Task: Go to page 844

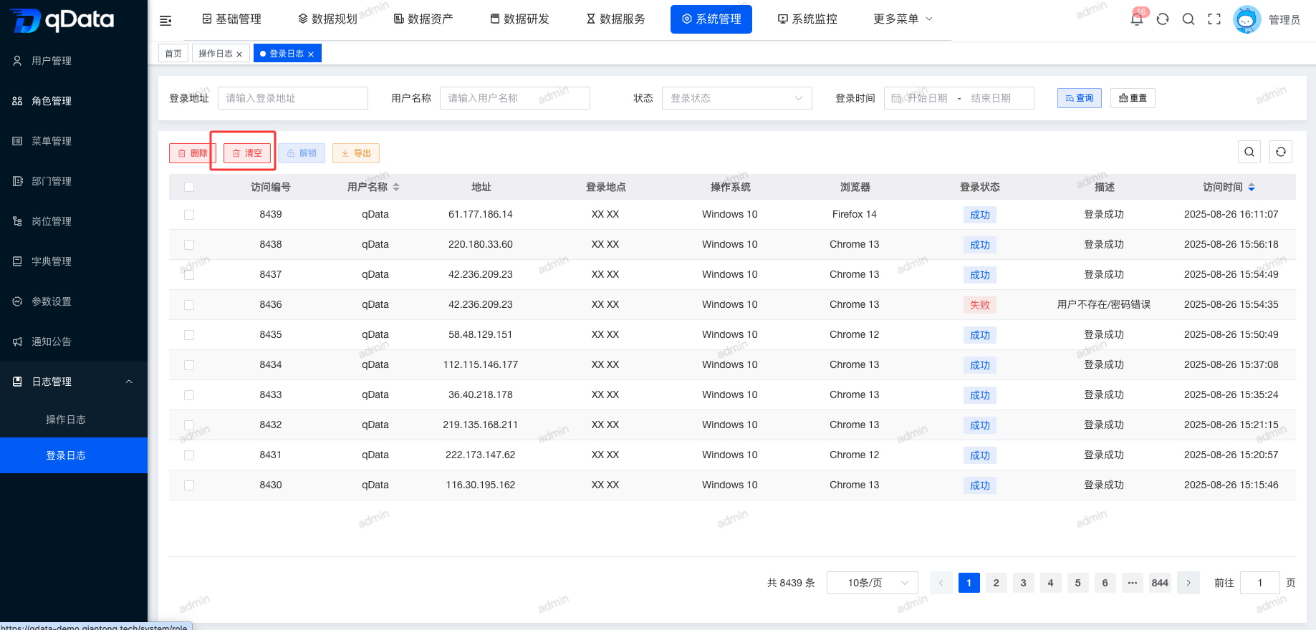Action: pyautogui.click(x=1160, y=583)
